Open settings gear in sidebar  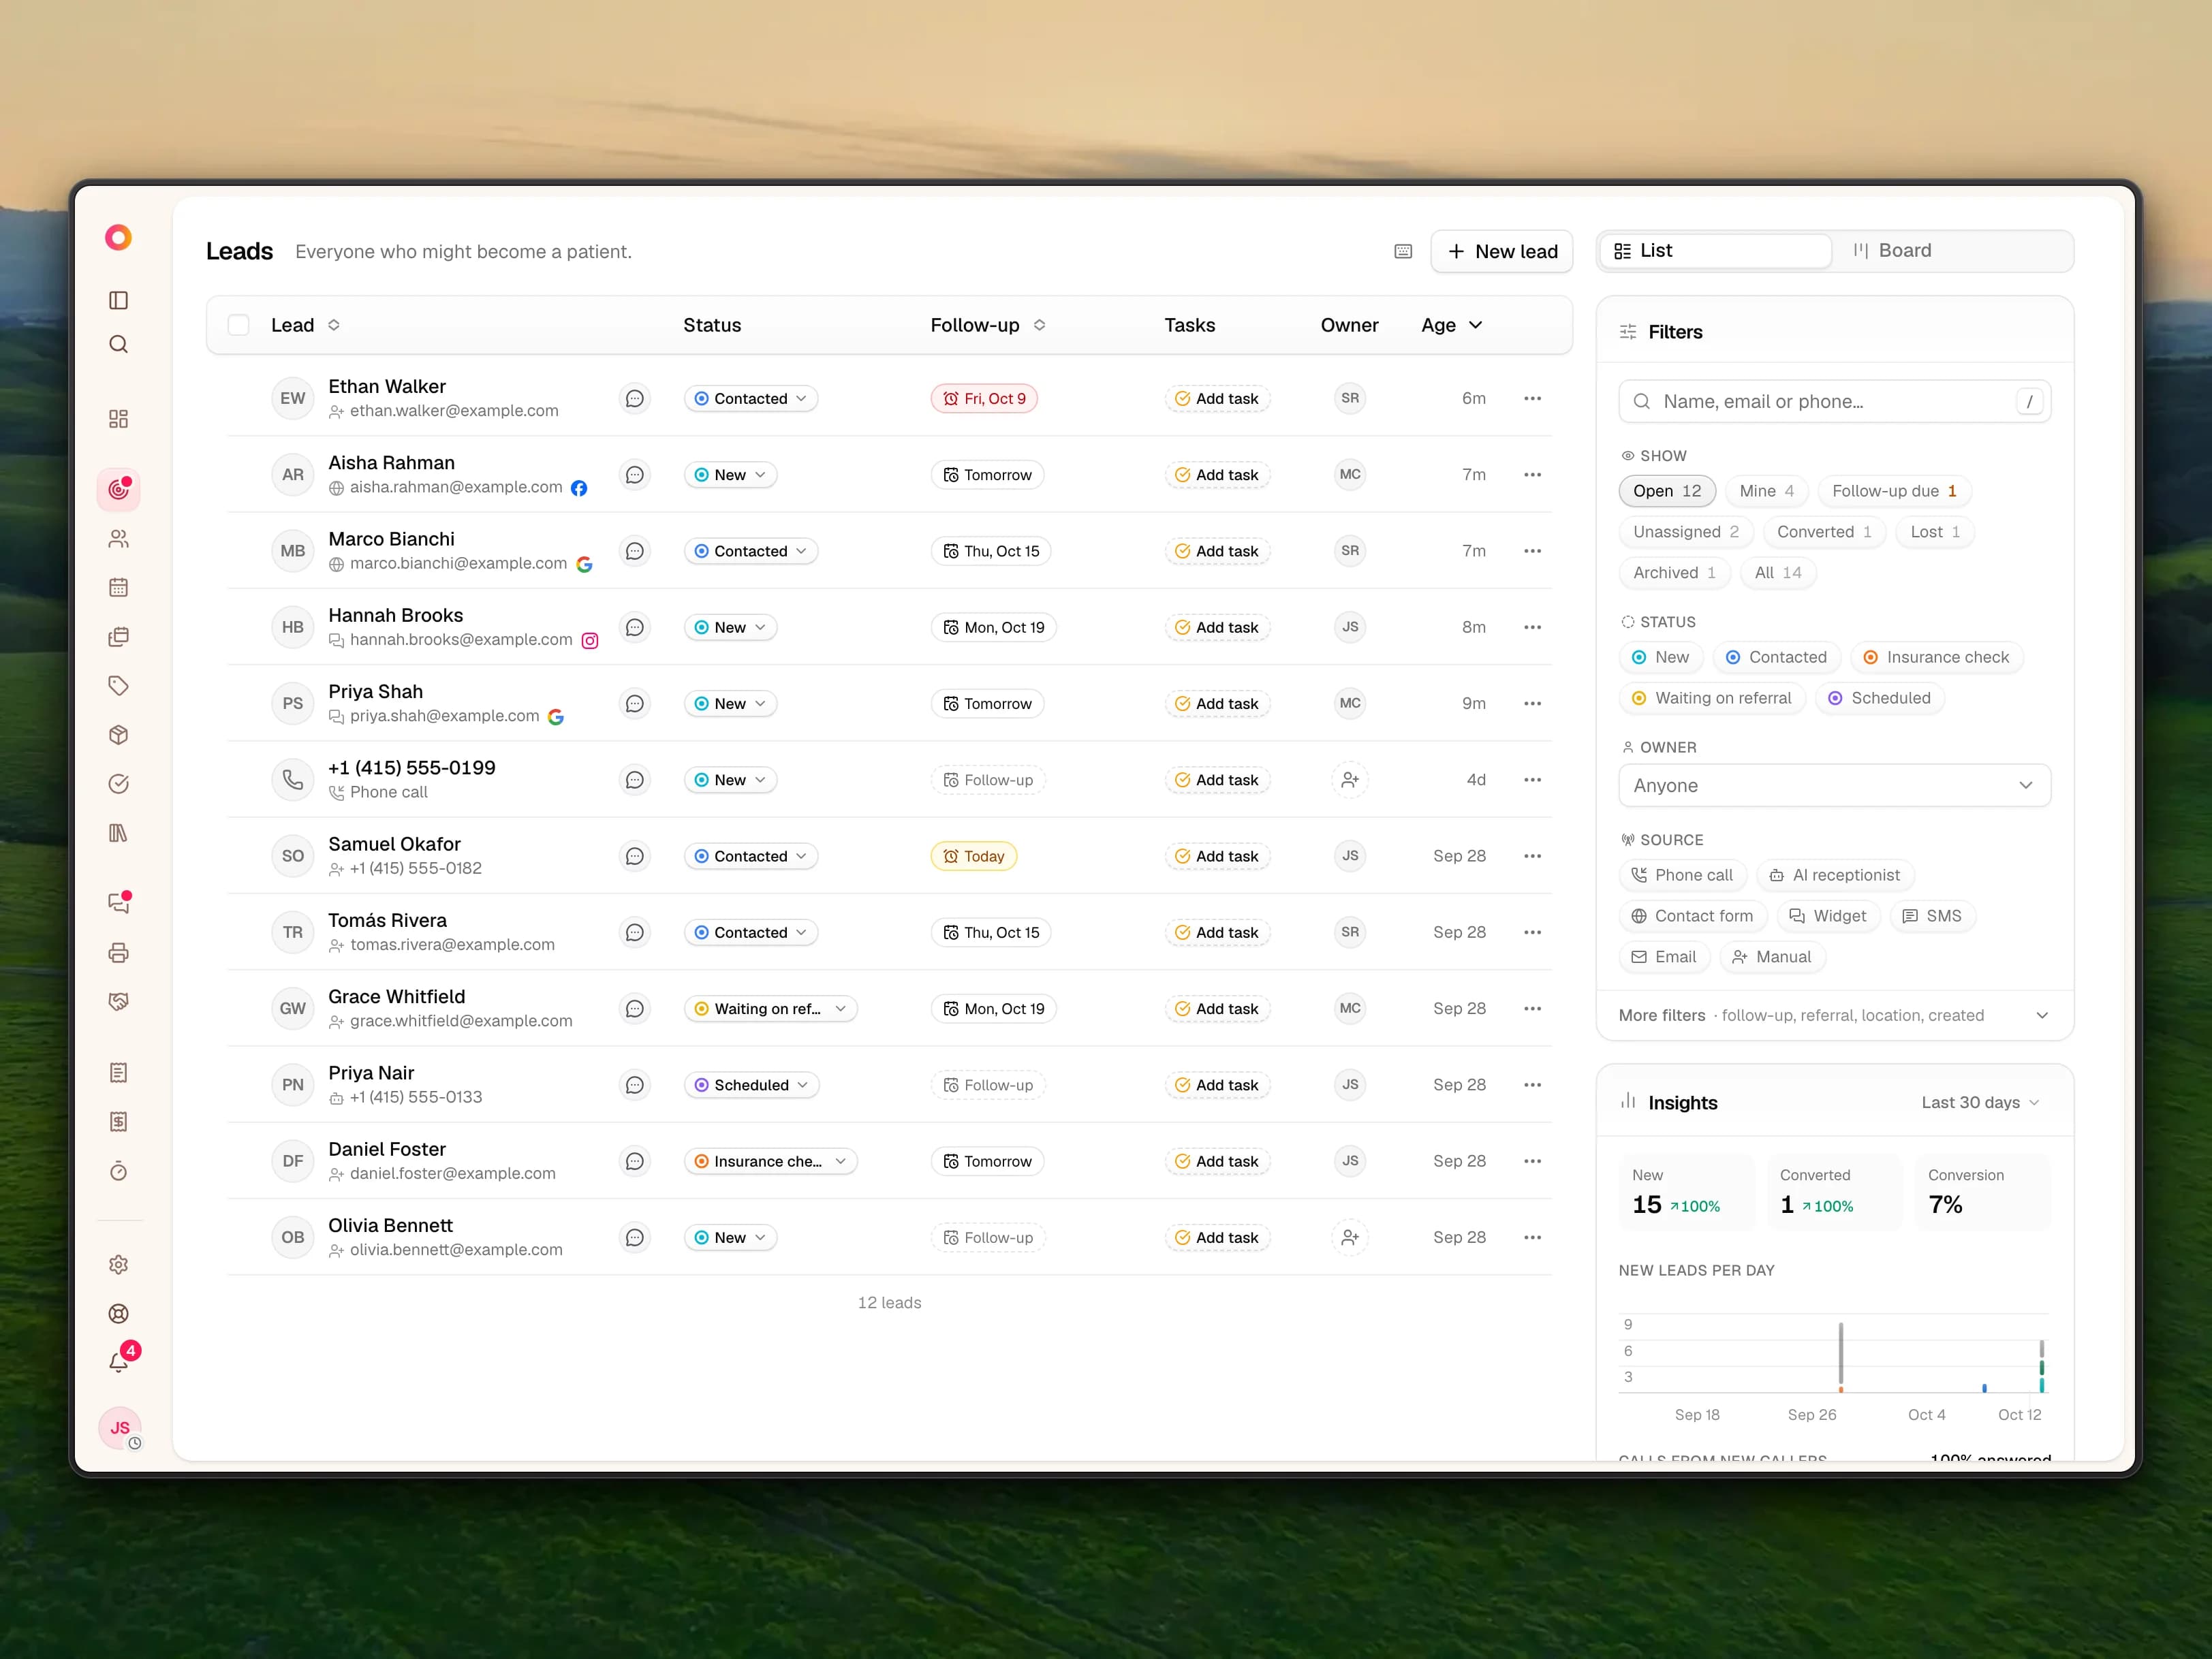118,1264
